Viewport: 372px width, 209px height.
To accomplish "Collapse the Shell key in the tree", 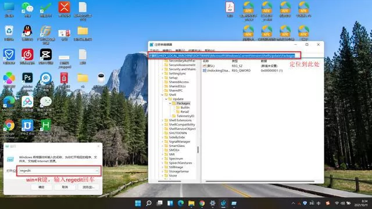I will click(163, 95).
